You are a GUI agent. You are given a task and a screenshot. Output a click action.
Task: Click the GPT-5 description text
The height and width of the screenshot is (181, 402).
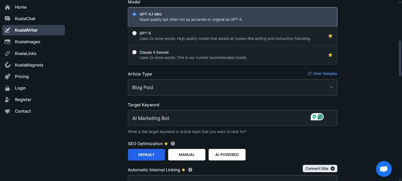point(225,39)
